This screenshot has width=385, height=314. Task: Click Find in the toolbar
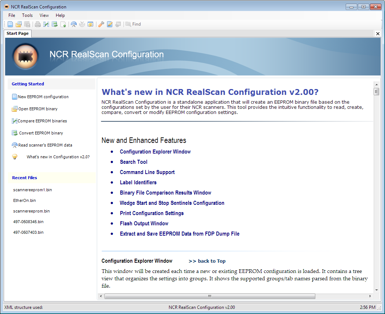pyautogui.click(x=133, y=24)
